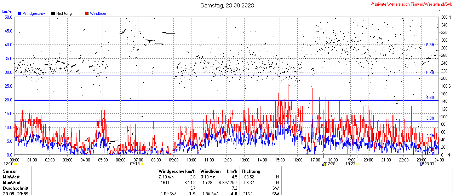Click the title 'Samstag, 23.09.2023'

coord(227,5)
